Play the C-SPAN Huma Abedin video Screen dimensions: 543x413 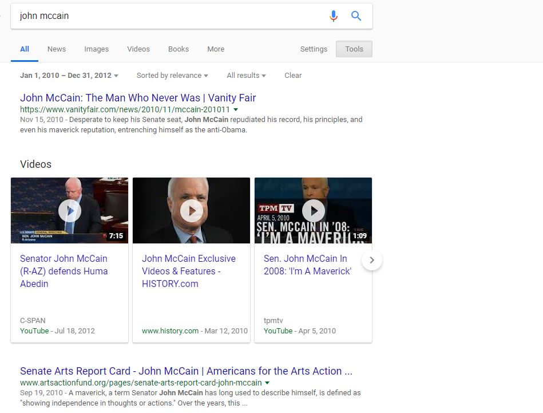click(x=69, y=211)
